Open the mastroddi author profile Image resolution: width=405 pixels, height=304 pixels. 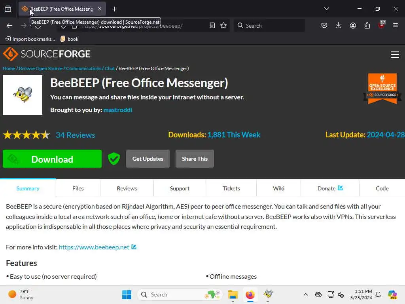(118, 110)
